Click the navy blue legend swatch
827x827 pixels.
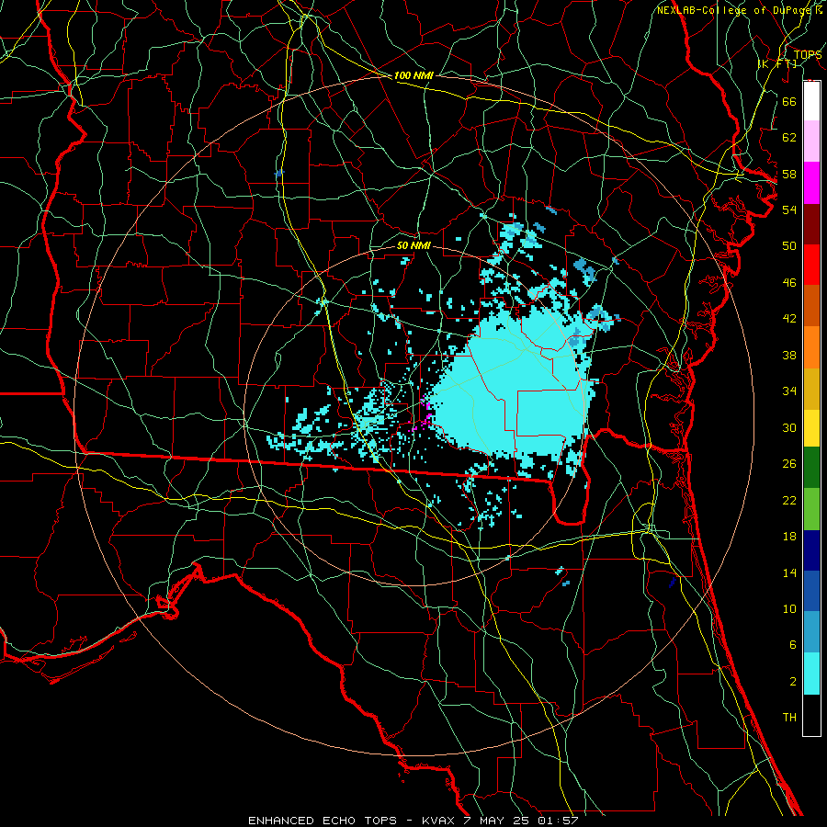(811, 550)
